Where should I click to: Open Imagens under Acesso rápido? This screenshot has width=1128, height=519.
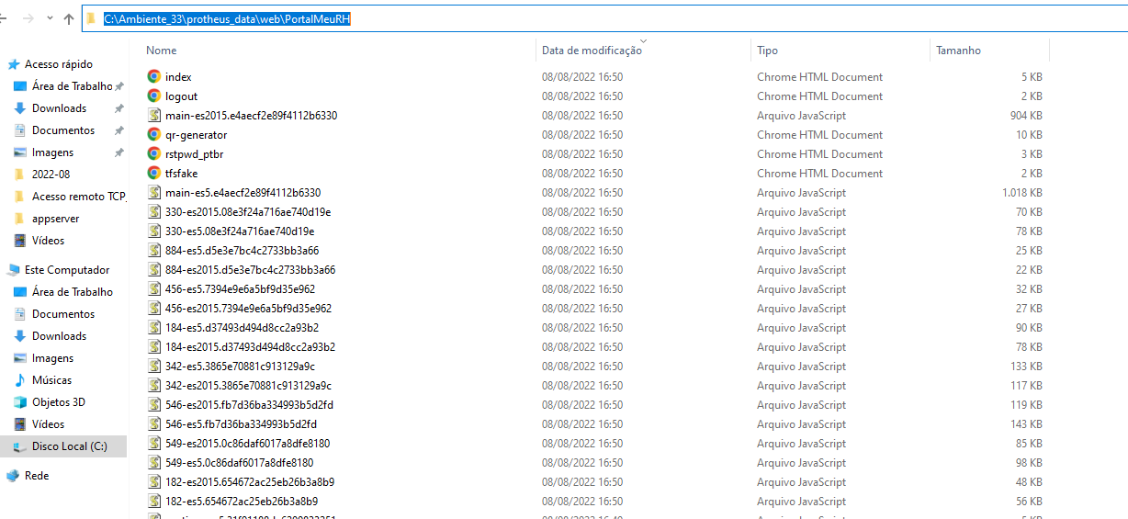(53, 152)
